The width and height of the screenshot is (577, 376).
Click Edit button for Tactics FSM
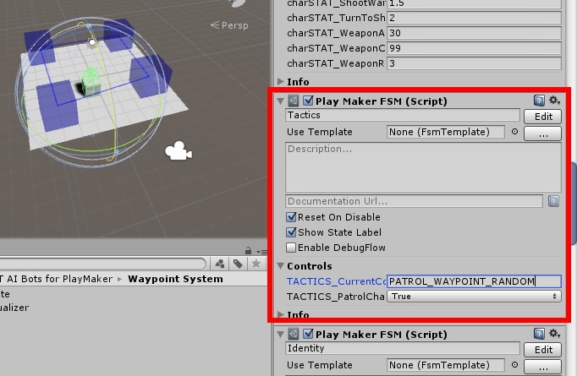click(543, 116)
